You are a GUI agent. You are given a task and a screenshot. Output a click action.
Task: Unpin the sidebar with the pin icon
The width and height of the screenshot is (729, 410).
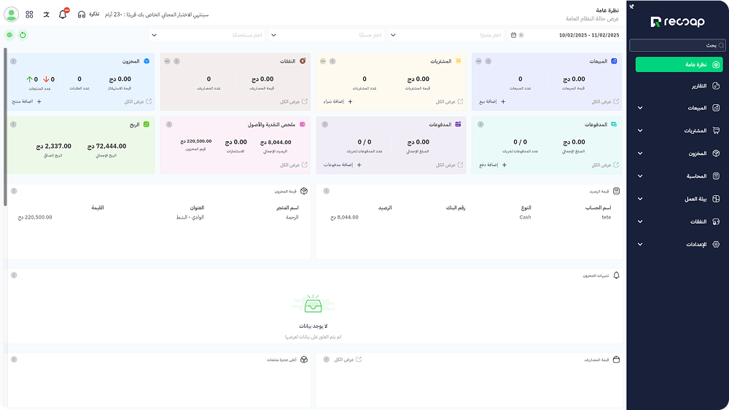click(632, 6)
